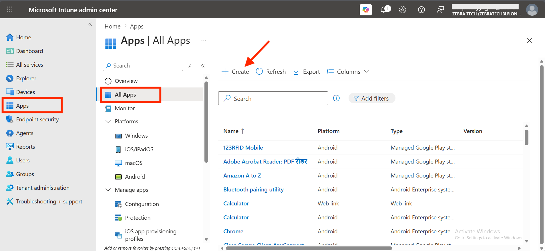Click the blade menu vertical scrollbar
The image size is (545, 251).
coord(206,122)
